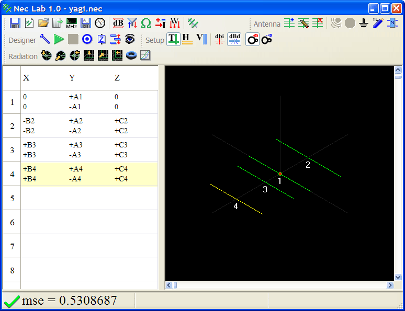The height and width of the screenshot is (311, 405).
Task: Click first radiation pattern icon, arrow down
Action: click(47, 55)
